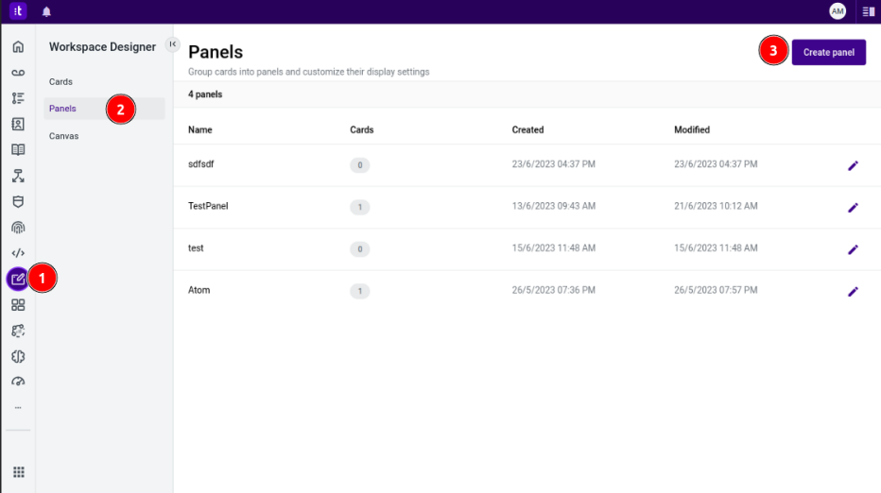The image size is (881, 493).
Task: Open the speedometer icon in the sidebar
Action: [x=18, y=382]
